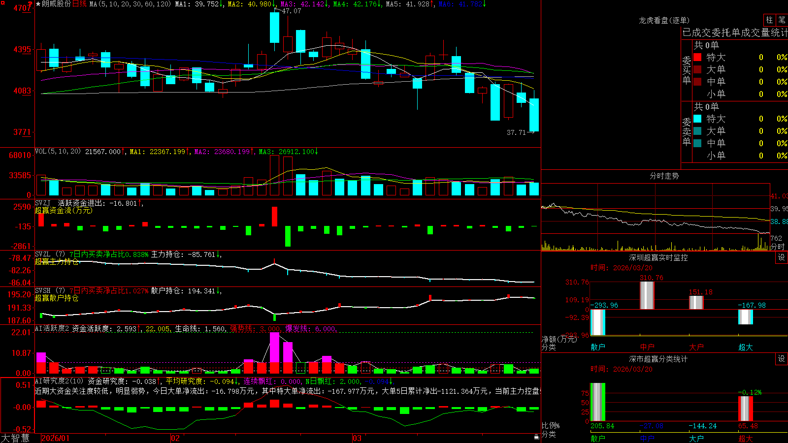Click the lock icon at the timeline's end

pyautogui.click(x=536, y=437)
